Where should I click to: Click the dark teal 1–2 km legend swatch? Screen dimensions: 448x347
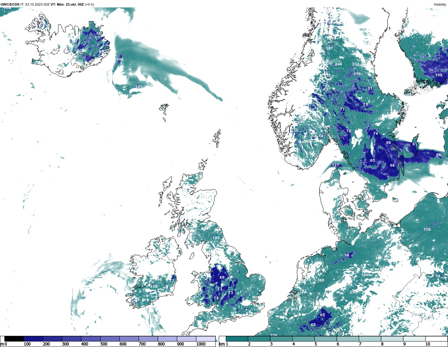coord(237,339)
